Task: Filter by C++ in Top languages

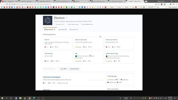Action: click(x=118, y=80)
